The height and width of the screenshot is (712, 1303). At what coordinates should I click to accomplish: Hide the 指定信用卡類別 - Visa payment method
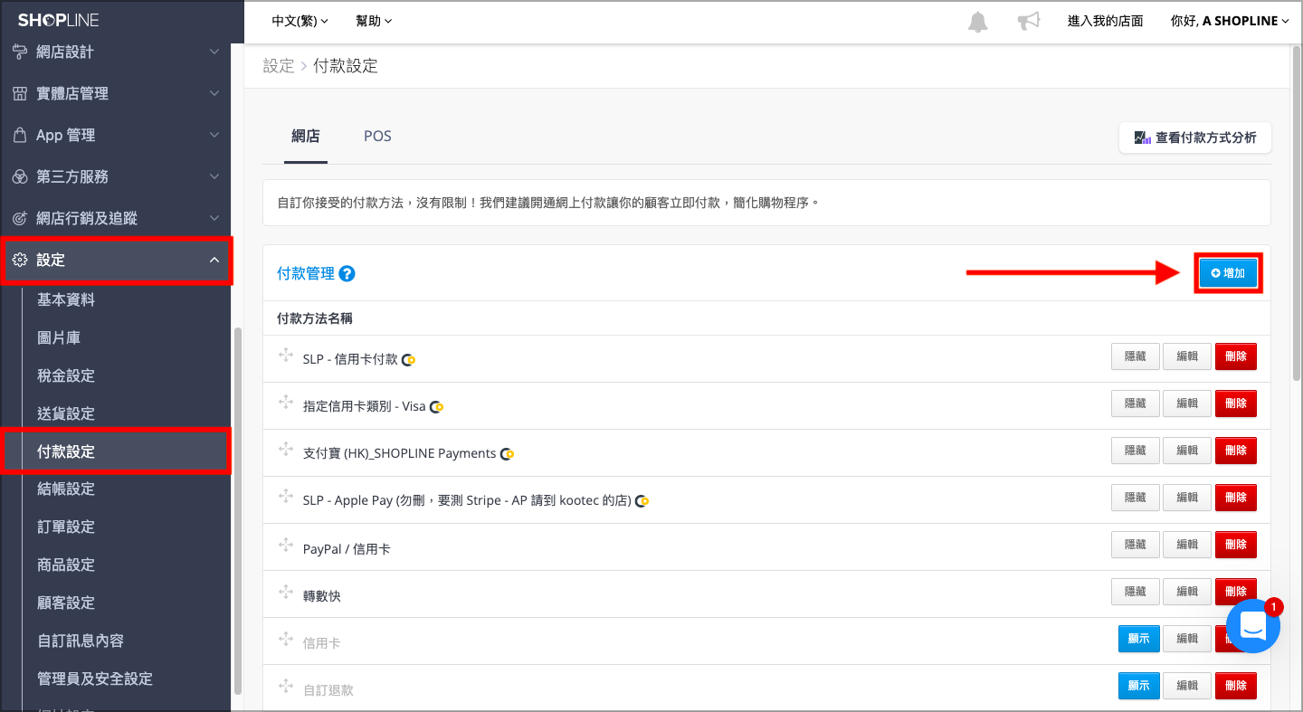tap(1135, 403)
